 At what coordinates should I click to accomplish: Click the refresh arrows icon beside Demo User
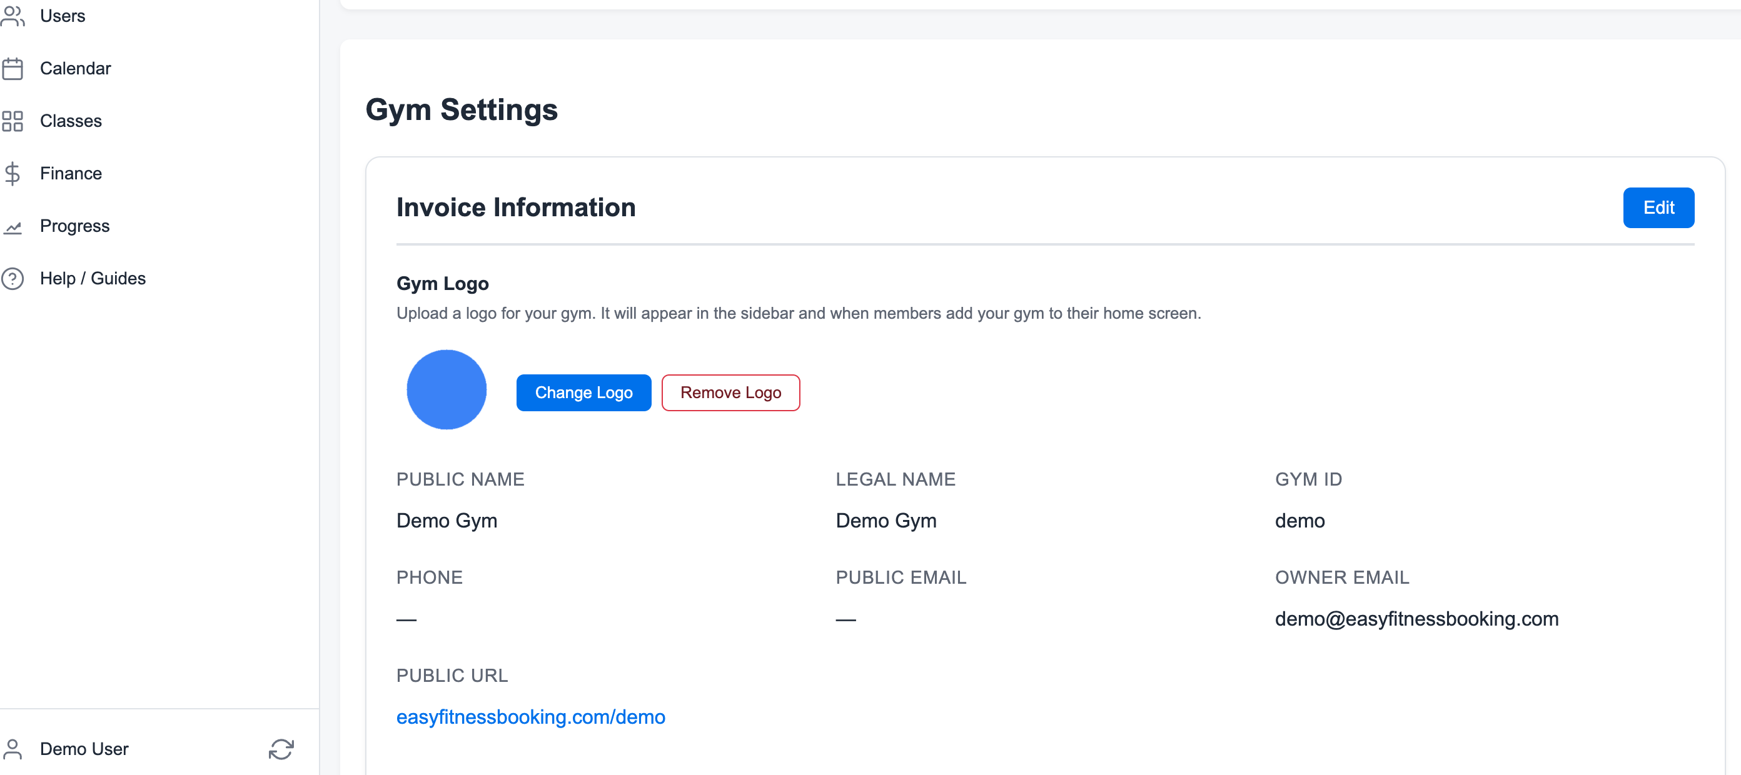pyautogui.click(x=281, y=749)
